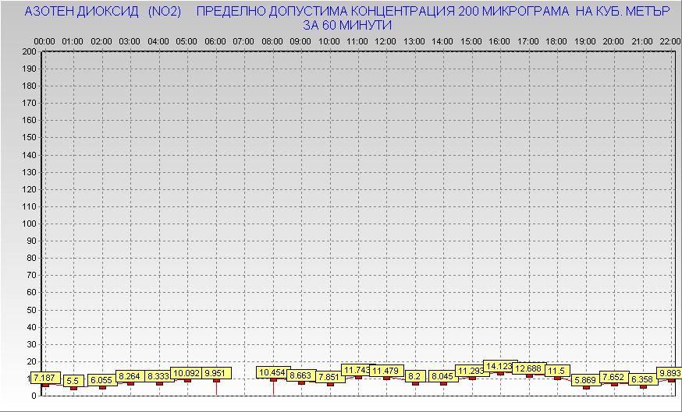682x412 pixels.
Task: Click the 5.869 value label
Action: tap(586, 380)
